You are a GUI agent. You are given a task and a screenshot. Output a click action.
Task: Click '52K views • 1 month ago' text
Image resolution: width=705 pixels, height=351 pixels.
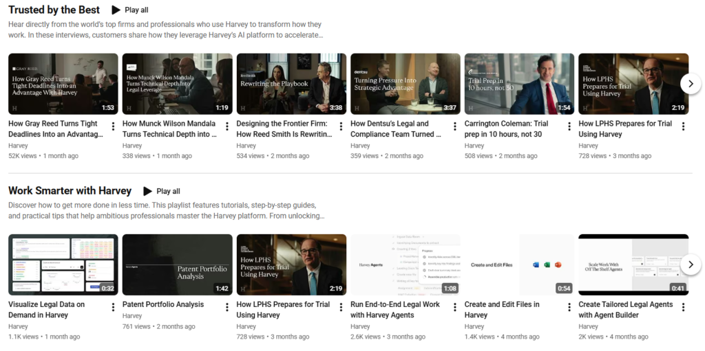[43, 156]
